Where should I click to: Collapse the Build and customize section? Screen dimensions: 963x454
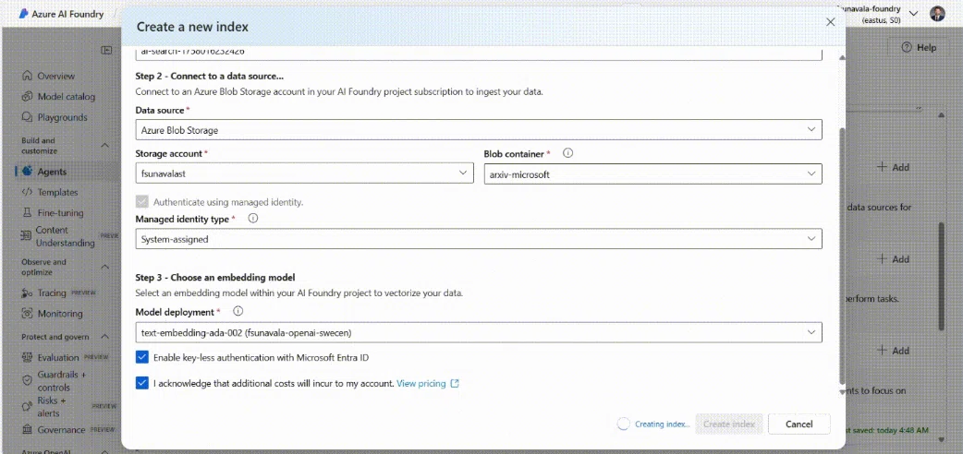(104, 146)
